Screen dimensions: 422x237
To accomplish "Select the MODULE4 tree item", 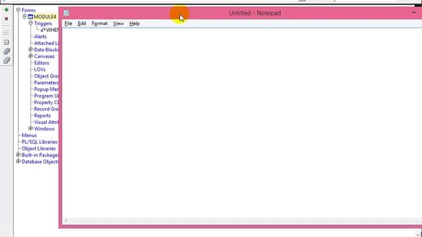I will pyautogui.click(x=45, y=17).
